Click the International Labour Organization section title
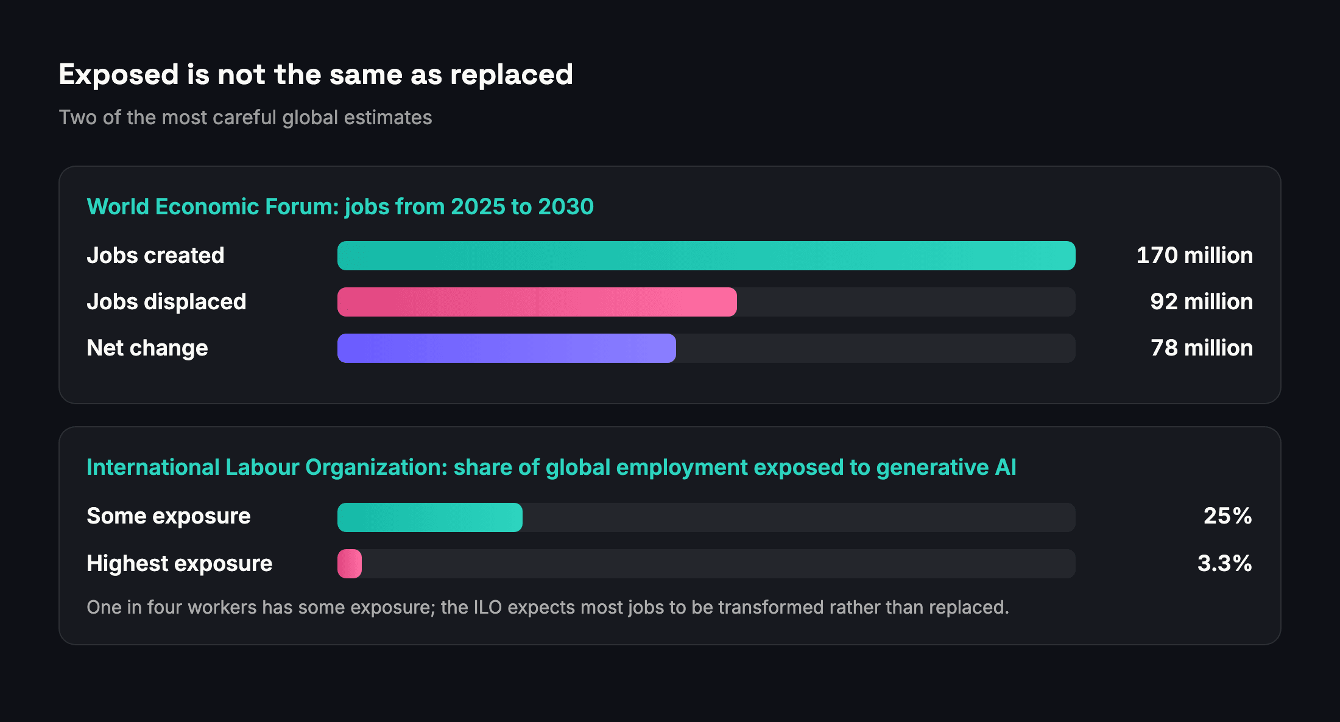 (551, 468)
